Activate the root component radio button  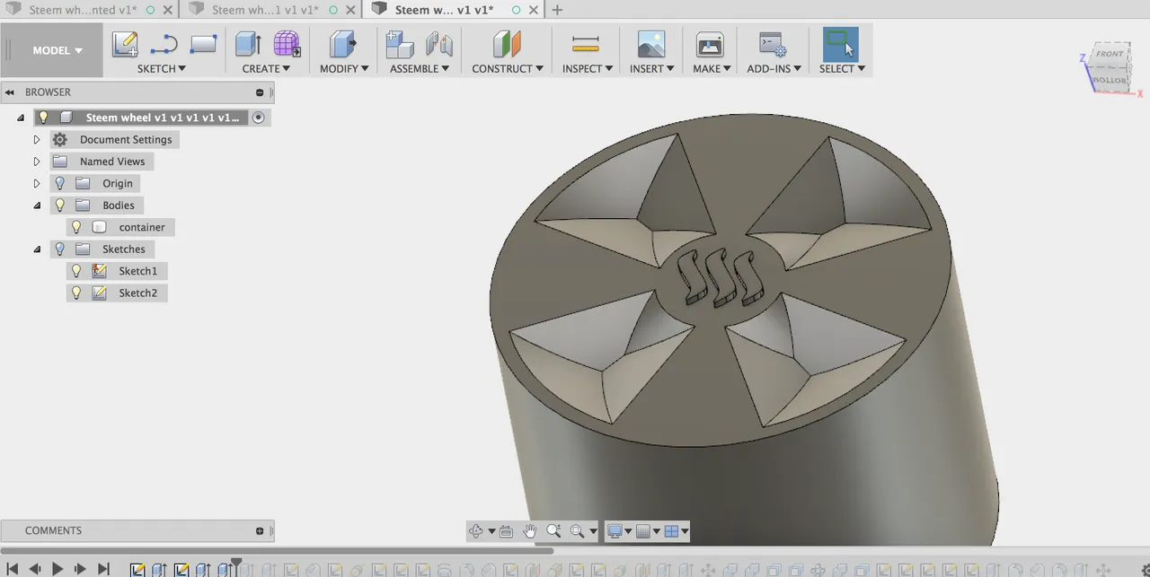[259, 118]
